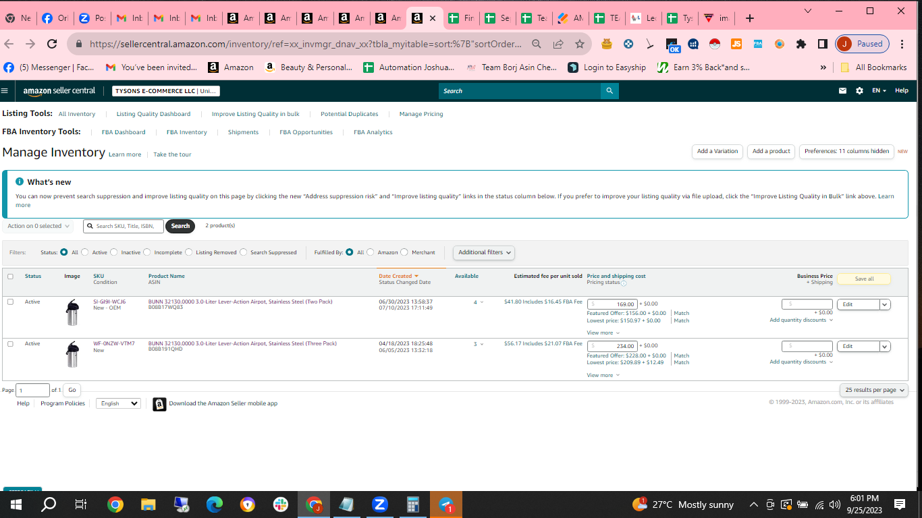Open the 25 results per page dropdown

coord(874,390)
